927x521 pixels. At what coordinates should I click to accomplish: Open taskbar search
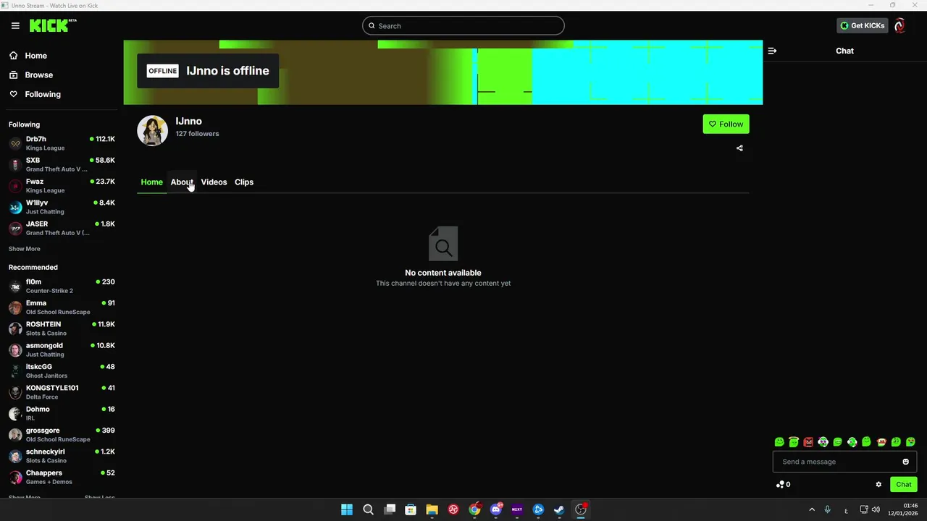tap(368, 509)
